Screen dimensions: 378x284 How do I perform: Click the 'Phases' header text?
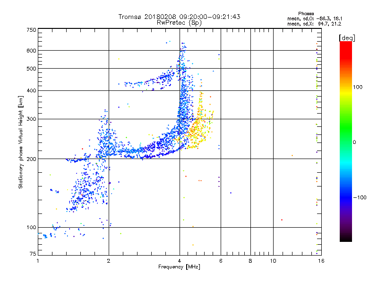tap(306, 14)
